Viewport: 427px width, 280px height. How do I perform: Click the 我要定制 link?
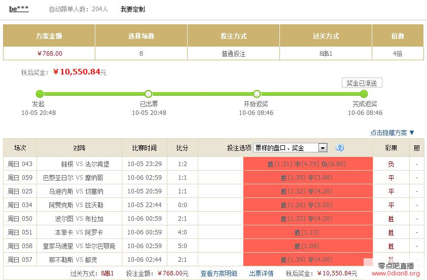tap(132, 9)
